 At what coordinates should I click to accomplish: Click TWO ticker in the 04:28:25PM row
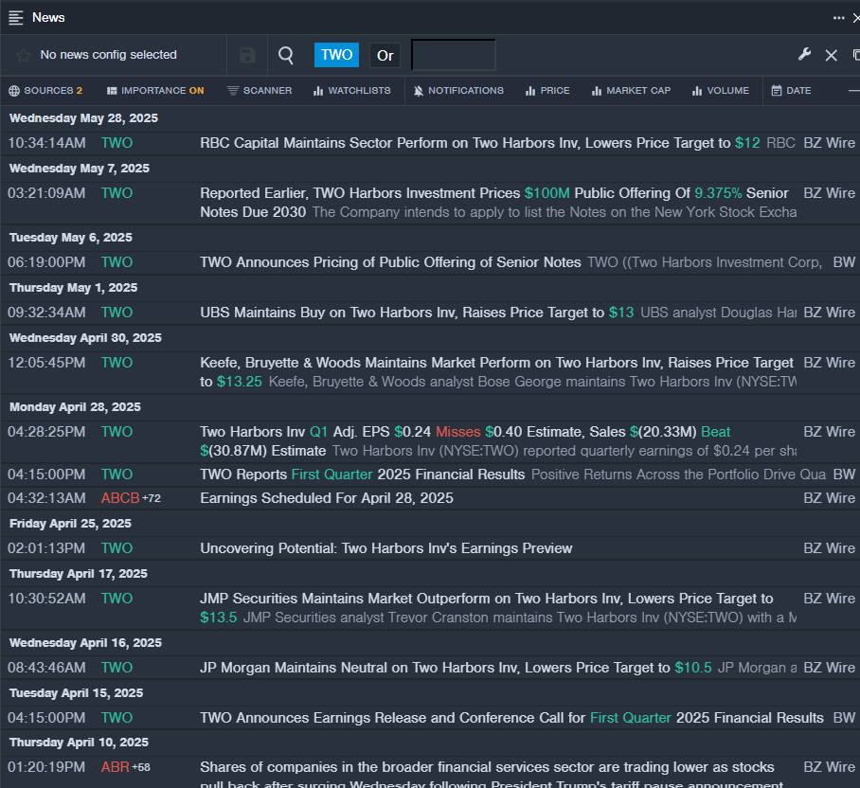[116, 432]
